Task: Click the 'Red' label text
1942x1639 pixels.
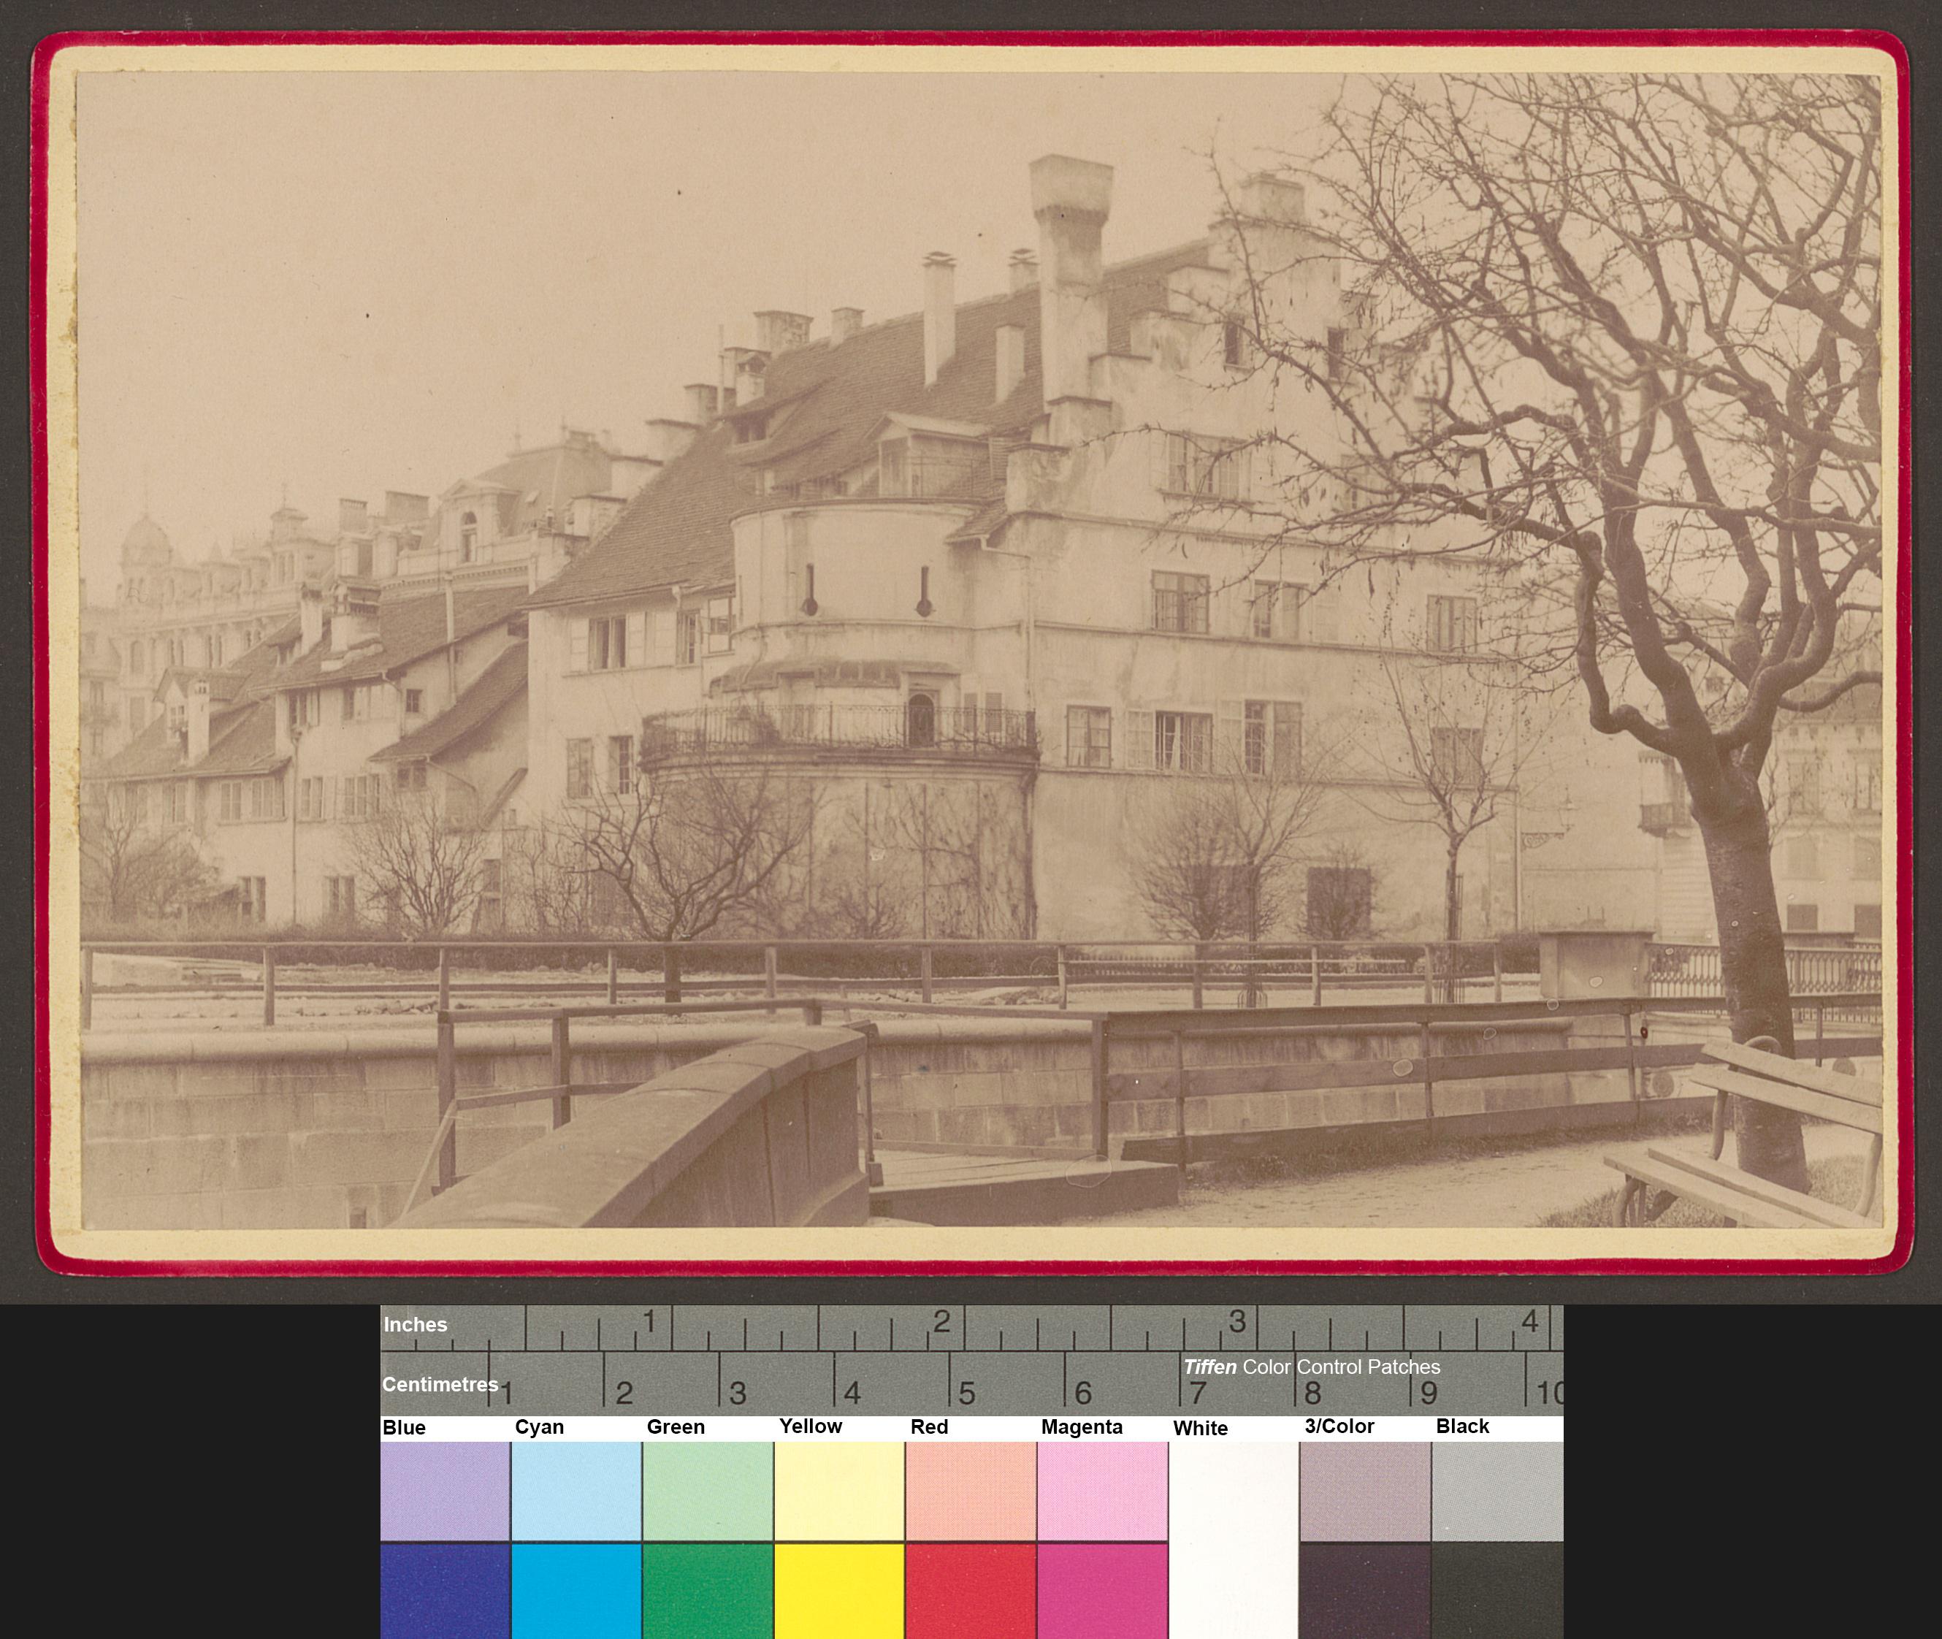Action: 929,1426
